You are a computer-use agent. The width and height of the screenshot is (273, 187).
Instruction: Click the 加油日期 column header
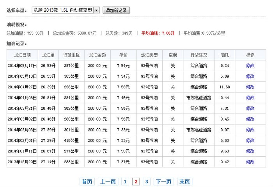coord(22,55)
